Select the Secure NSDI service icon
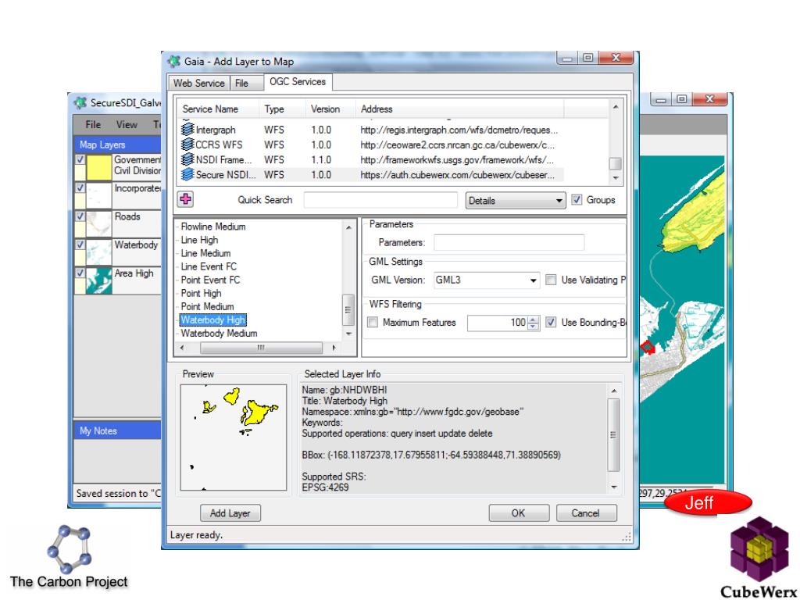 (187, 174)
